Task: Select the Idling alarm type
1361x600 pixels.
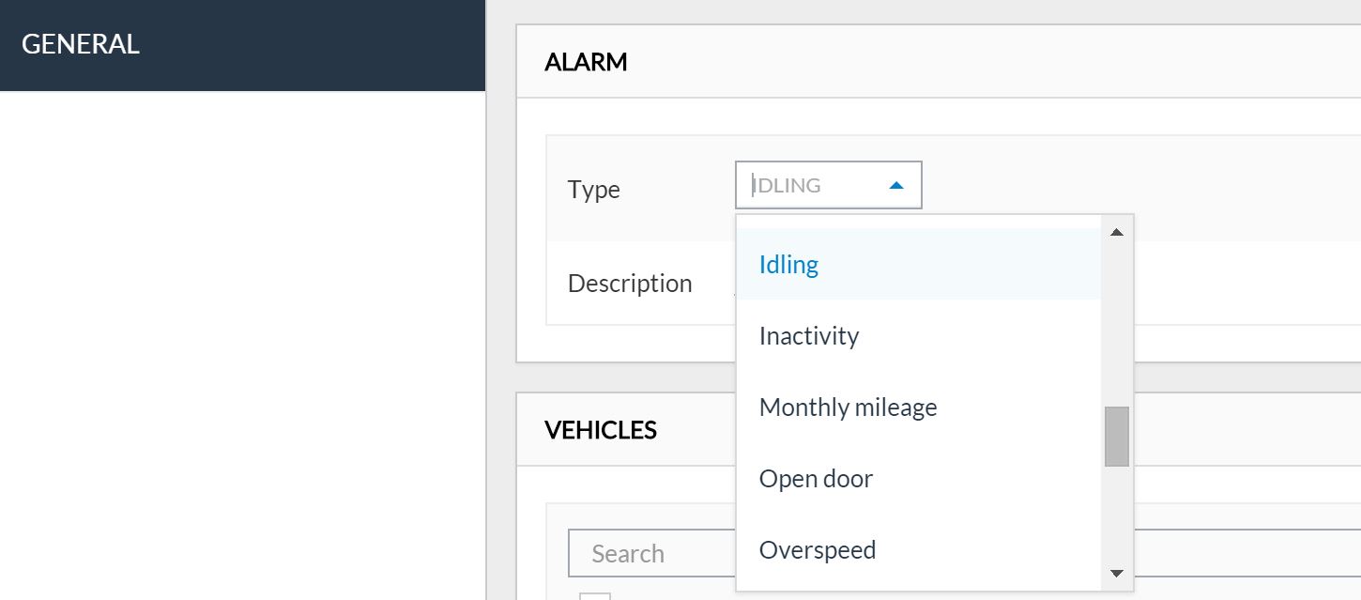Action: pos(788,265)
